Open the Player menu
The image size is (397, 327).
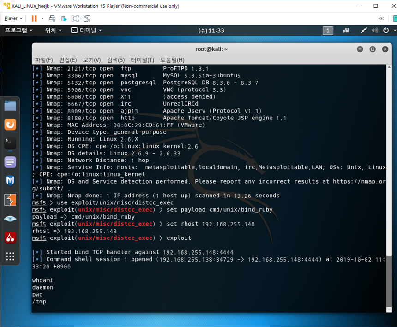coord(13,18)
